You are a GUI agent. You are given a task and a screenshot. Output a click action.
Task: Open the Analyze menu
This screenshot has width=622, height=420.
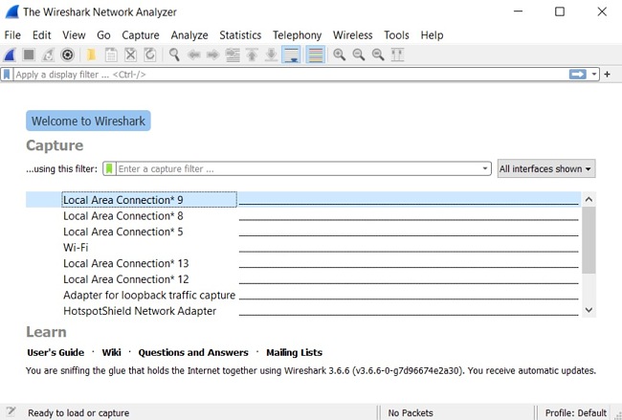click(189, 35)
